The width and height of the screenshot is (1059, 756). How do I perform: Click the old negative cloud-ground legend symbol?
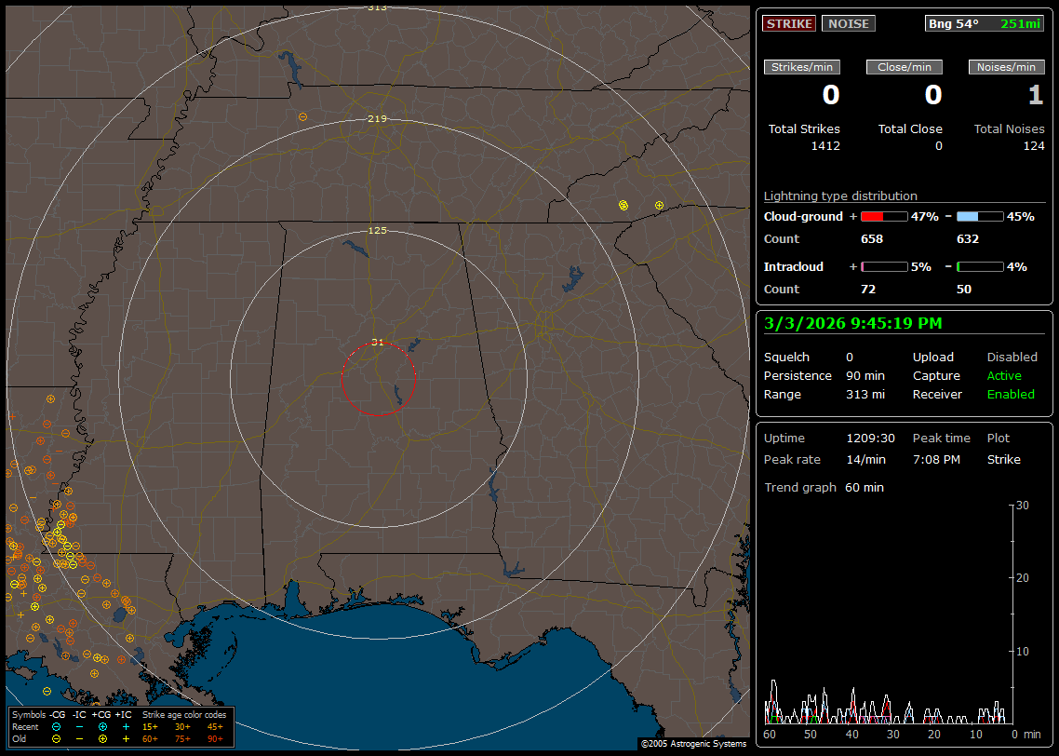point(56,738)
